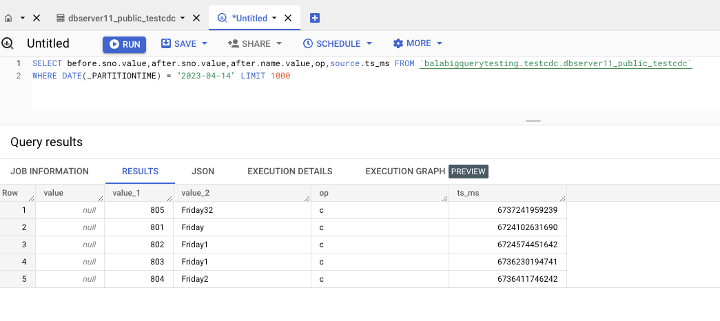Select cell 6724574451642
720x321 pixels.
click(508, 245)
